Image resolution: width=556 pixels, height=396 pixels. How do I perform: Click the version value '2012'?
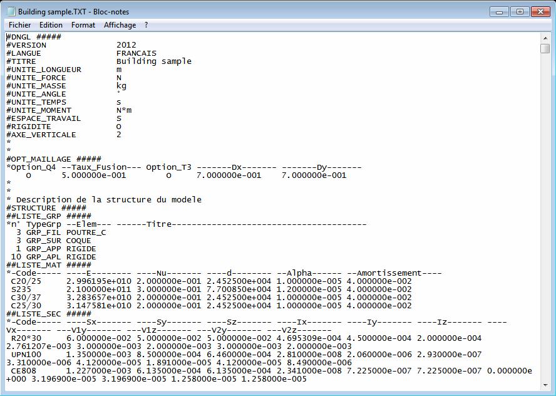click(x=126, y=45)
